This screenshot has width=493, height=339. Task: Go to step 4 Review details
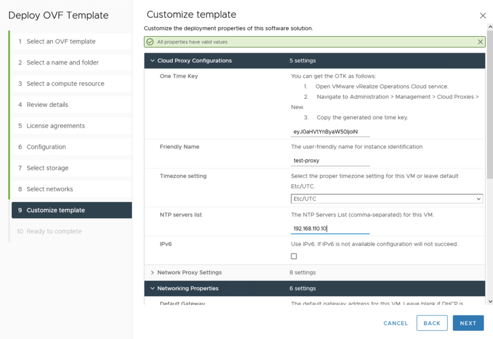tap(47, 104)
